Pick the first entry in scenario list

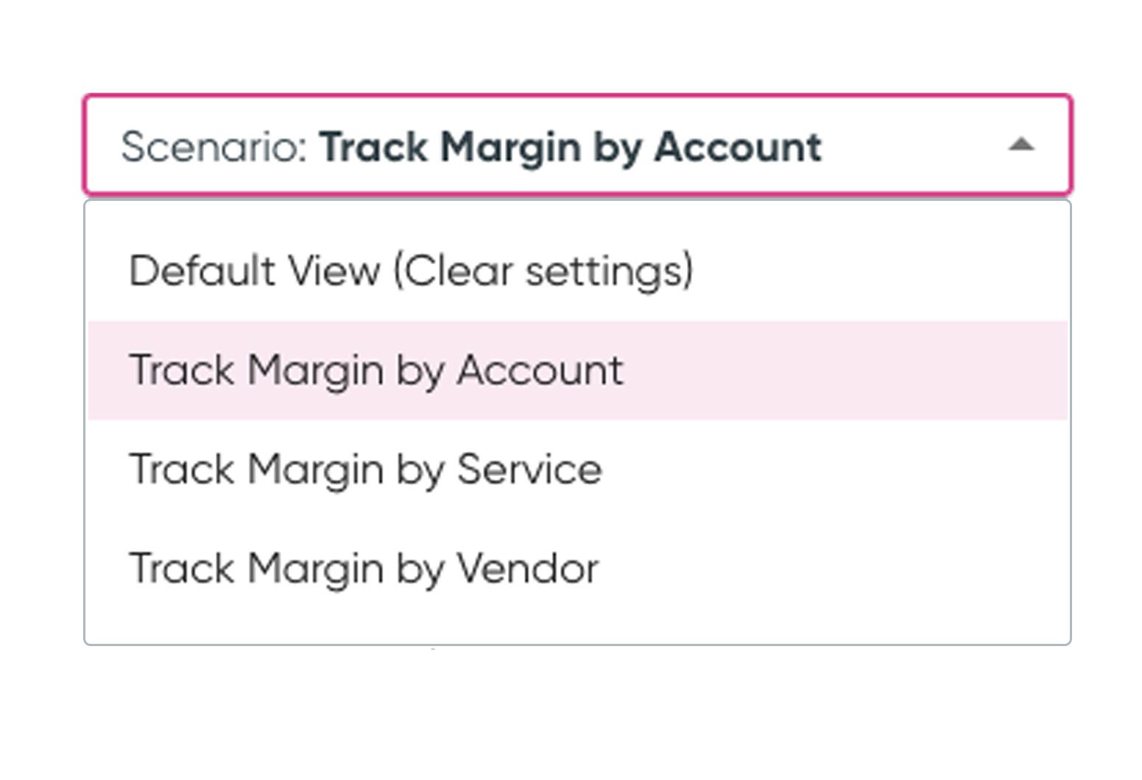(x=411, y=271)
